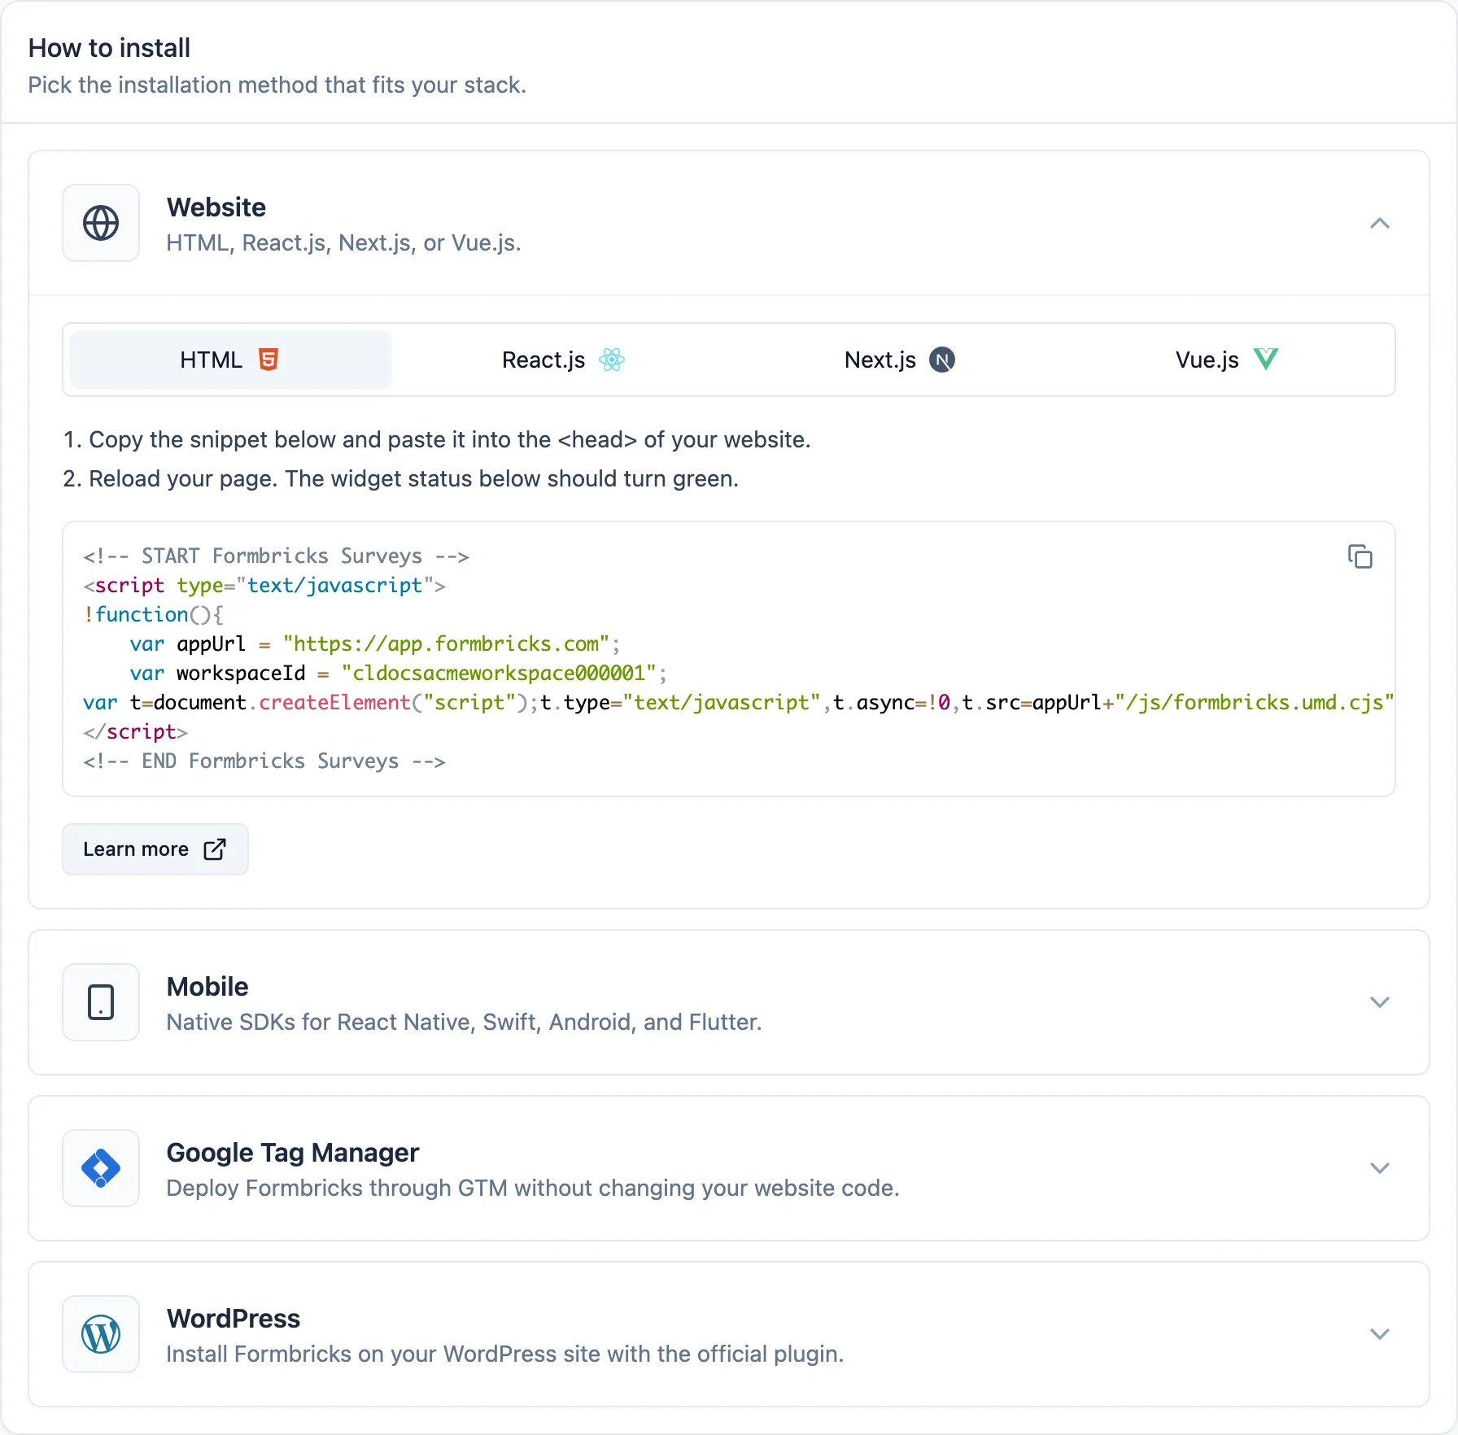Viewport: 1458px width, 1435px height.
Task: Click the React atom logo icon
Action: pyautogui.click(x=612, y=360)
